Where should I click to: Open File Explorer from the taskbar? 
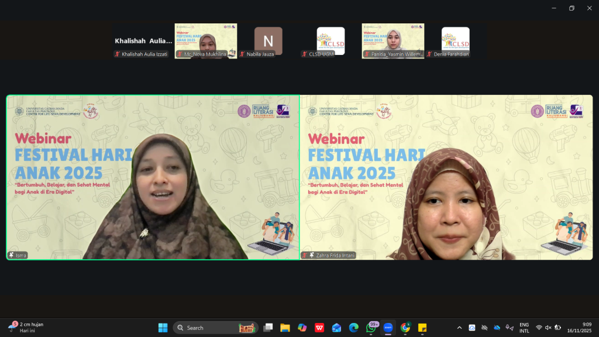pos(285,328)
